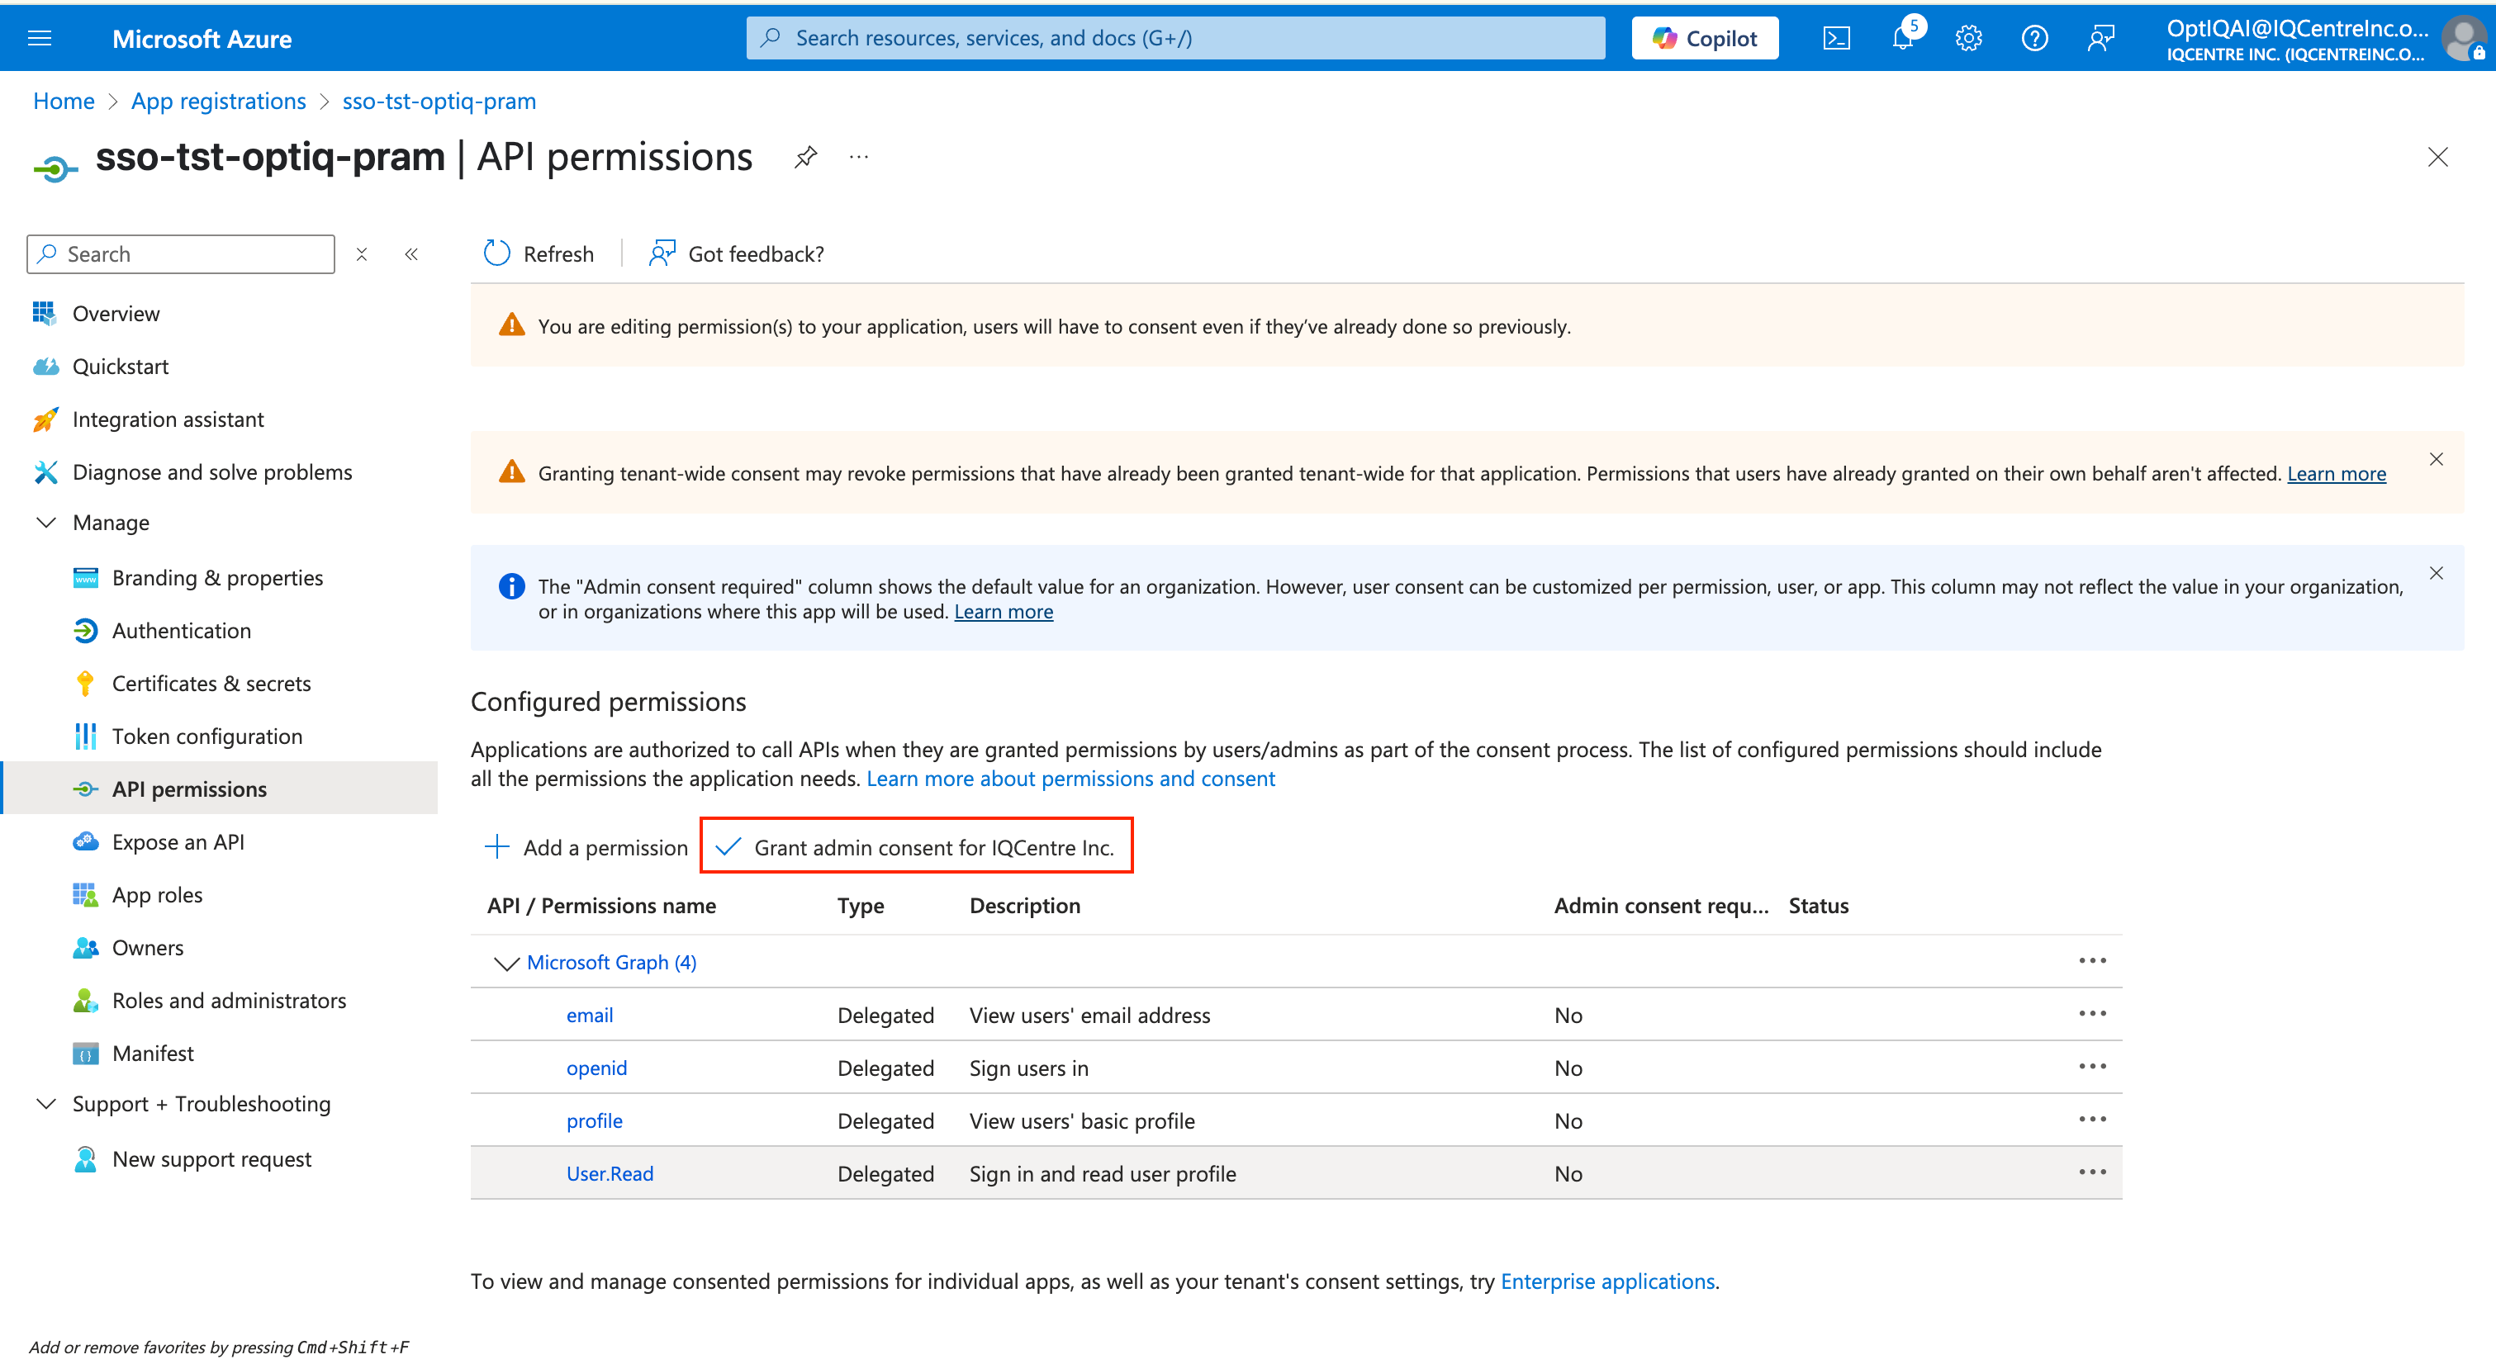This screenshot has height=1364, width=2496.
Task: Open the Authentication page
Action: 181,631
